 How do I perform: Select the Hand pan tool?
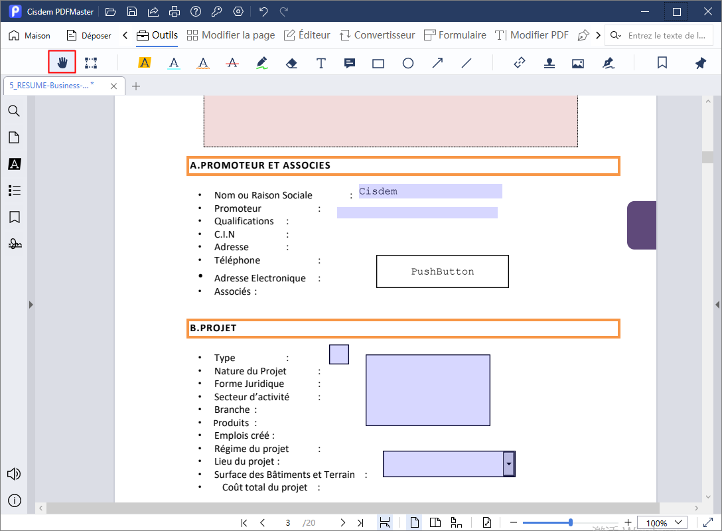[x=62, y=62]
